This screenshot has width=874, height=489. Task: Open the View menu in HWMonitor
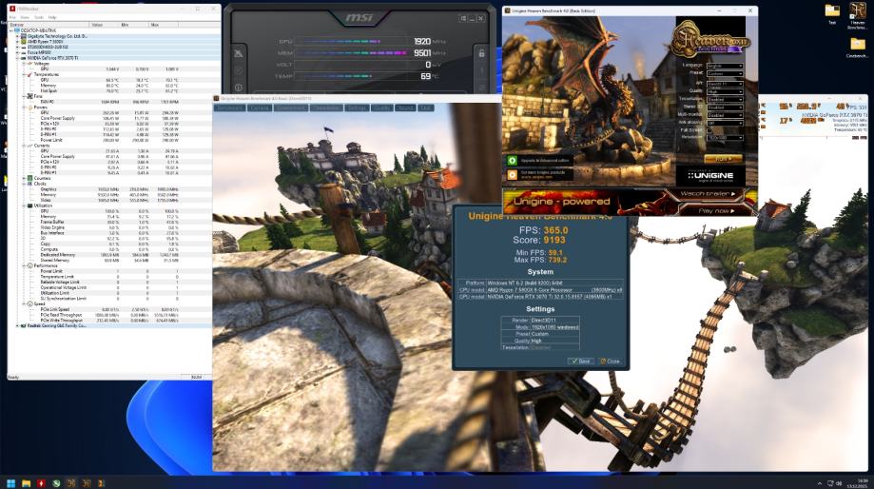click(25, 17)
